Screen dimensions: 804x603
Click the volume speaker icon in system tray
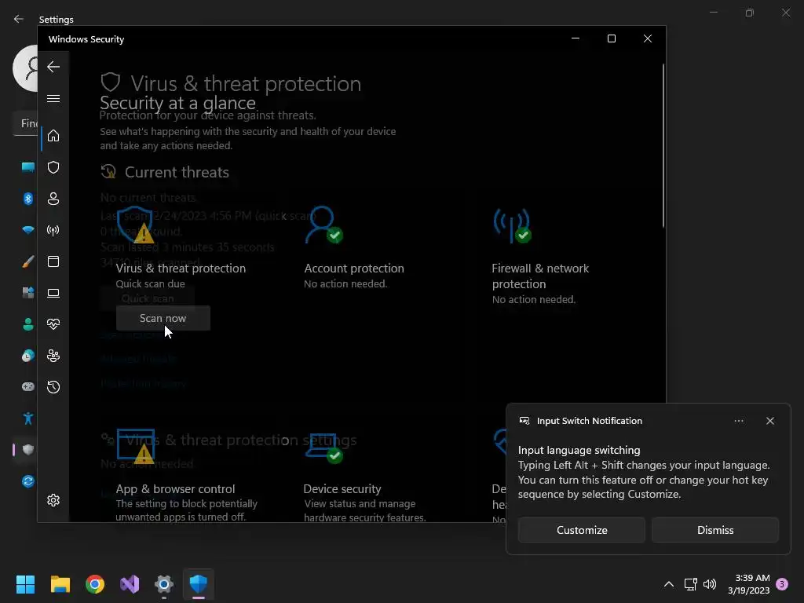pos(710,584)
